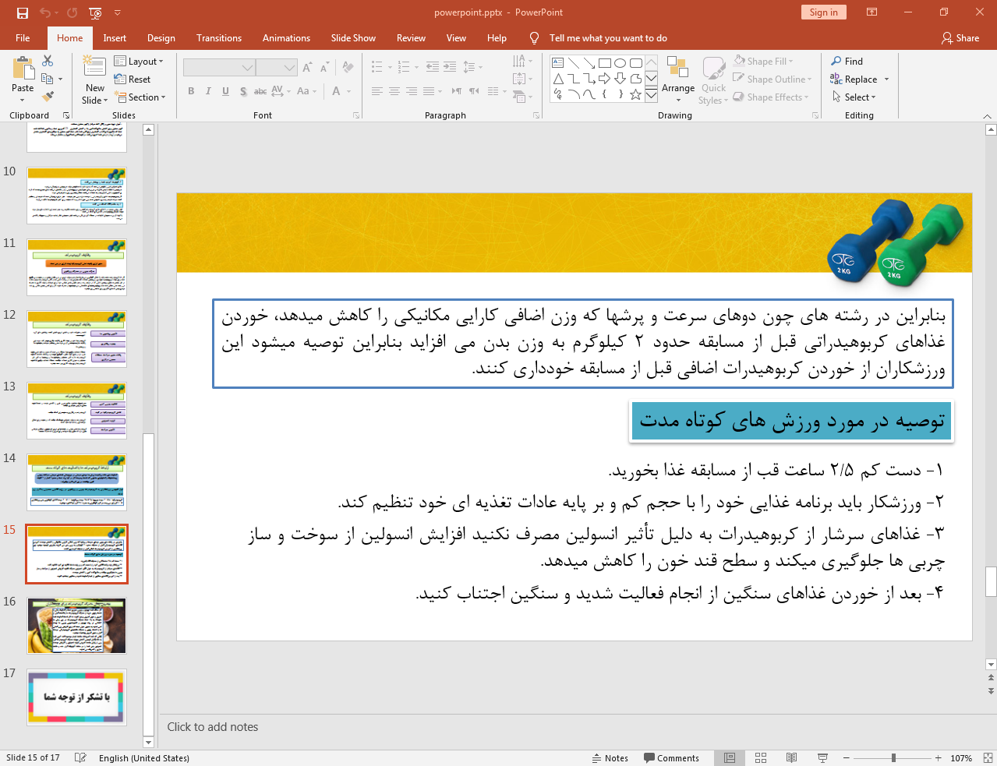The image size is (997, 766).
Task: Toggle the Notes pane
Action: pyautogui.click(x=610, y=757)
